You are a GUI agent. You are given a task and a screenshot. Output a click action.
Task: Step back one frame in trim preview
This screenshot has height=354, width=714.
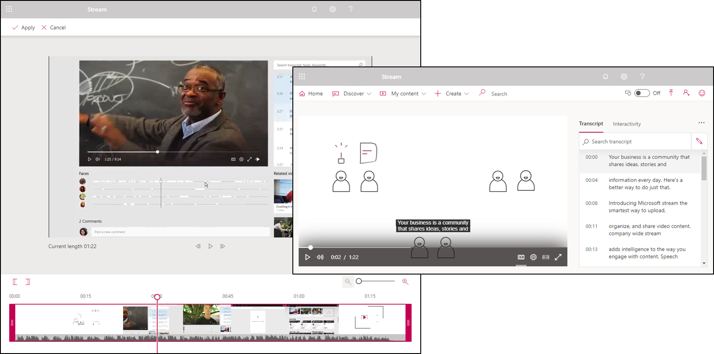click(x=198, y=246)
